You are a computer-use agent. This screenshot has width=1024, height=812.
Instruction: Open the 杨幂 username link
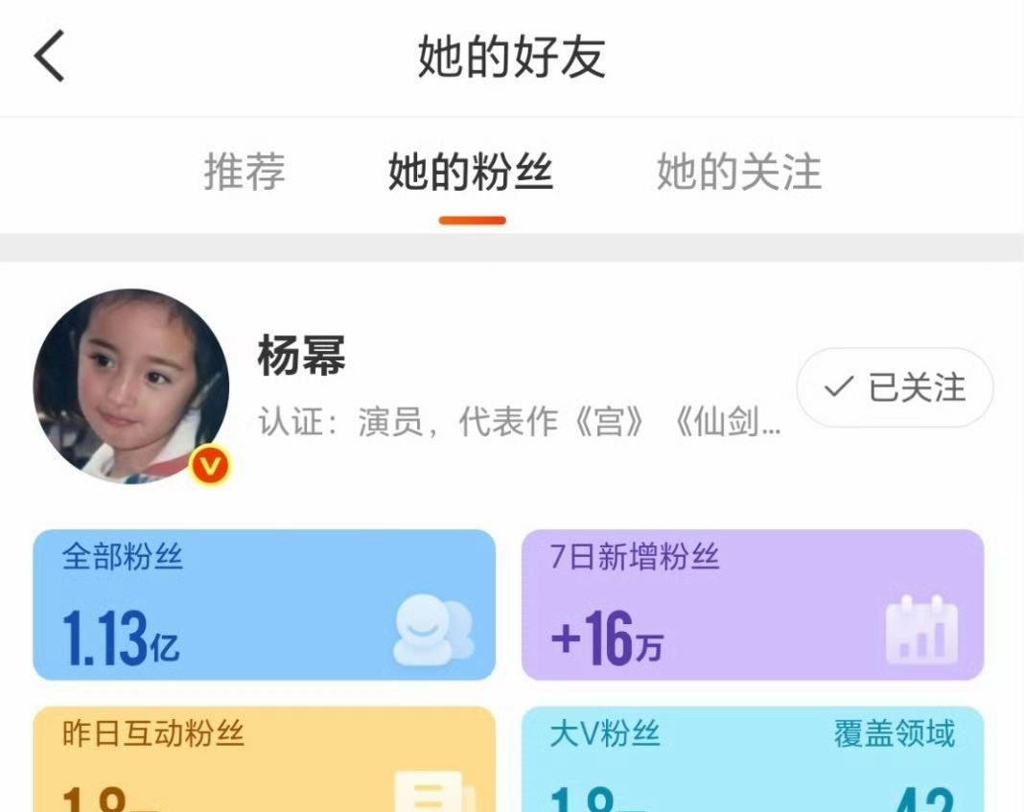301,355
